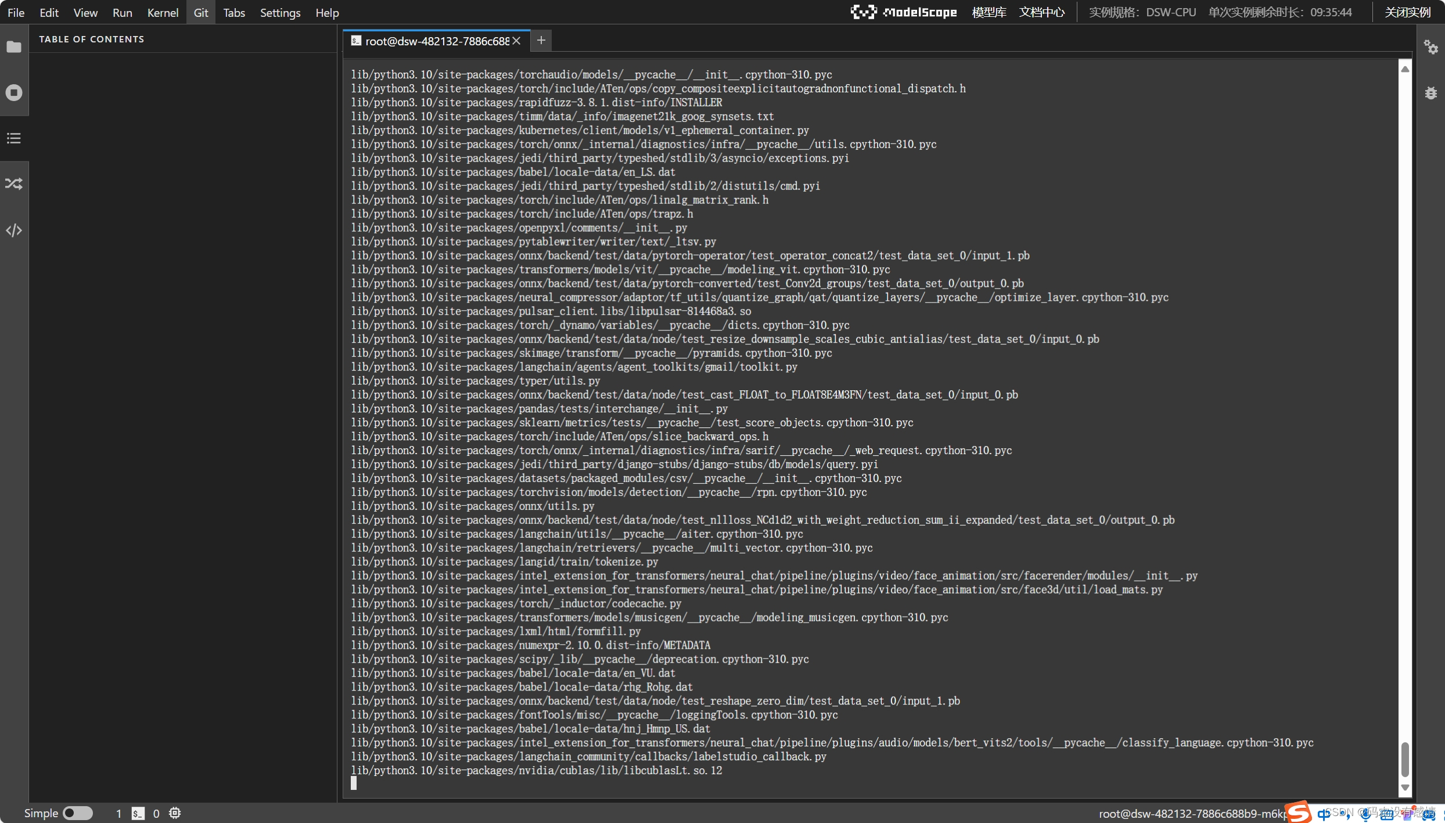
Task: Click the numexpr-2.10.0 METADATA line
Action: [x=530, y=645]
